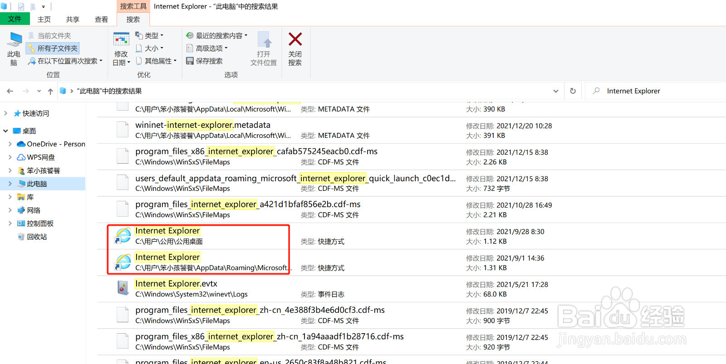Screen dimensions: 726x364
Task: Click properties icon in quick access toolbar
Action: [21, 7]
